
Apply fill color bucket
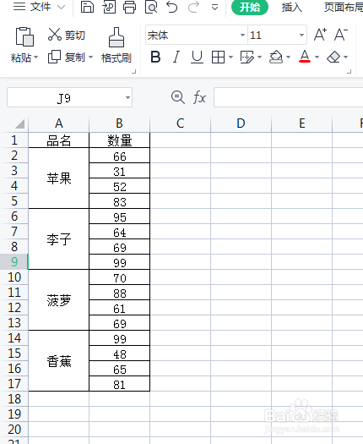tap(276, 57)
